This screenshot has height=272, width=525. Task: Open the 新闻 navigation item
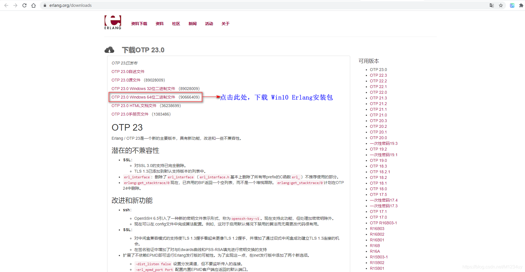click(x=192, y=24)
